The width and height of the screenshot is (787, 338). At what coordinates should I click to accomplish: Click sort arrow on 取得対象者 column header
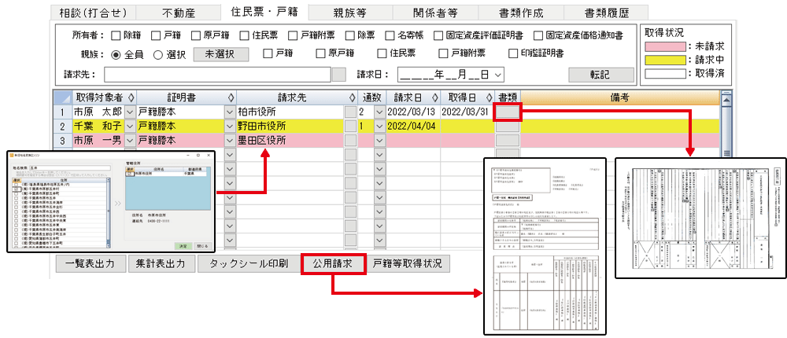131,97
